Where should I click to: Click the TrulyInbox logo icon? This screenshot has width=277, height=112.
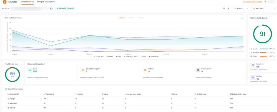point(5,2)
